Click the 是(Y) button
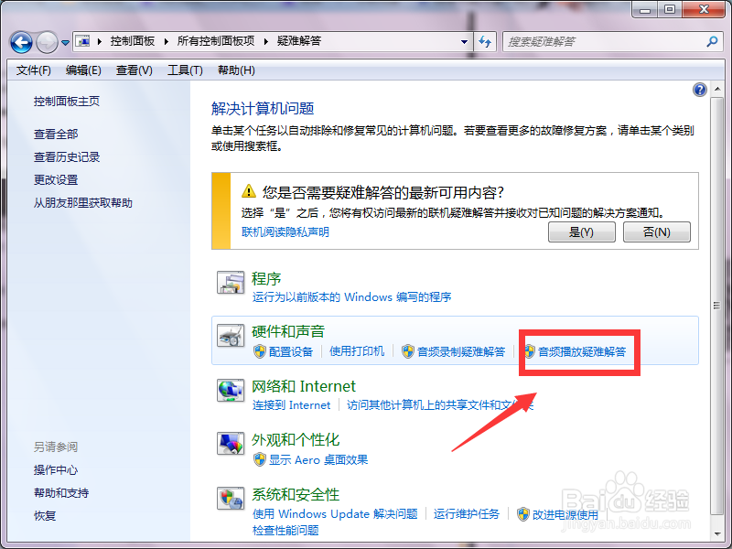Viewport: 732px width, 549px height. point(581,232)
